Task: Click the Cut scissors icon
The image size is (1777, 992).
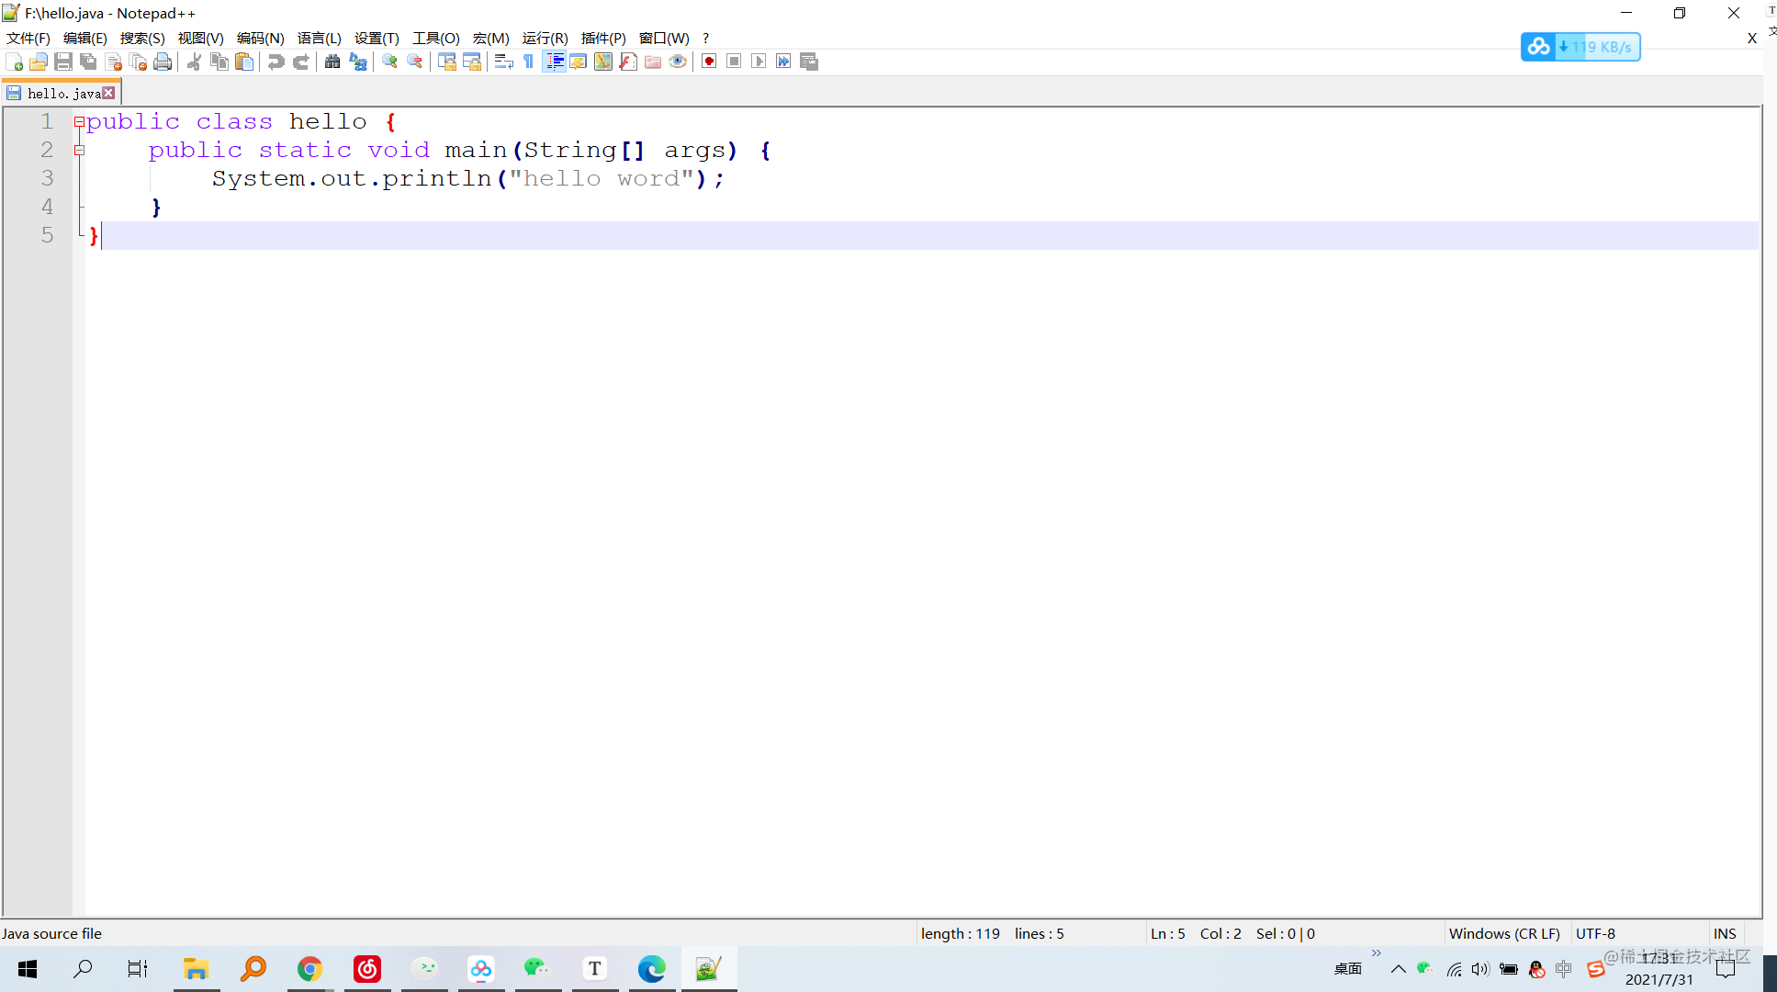Action: (195, 62)
